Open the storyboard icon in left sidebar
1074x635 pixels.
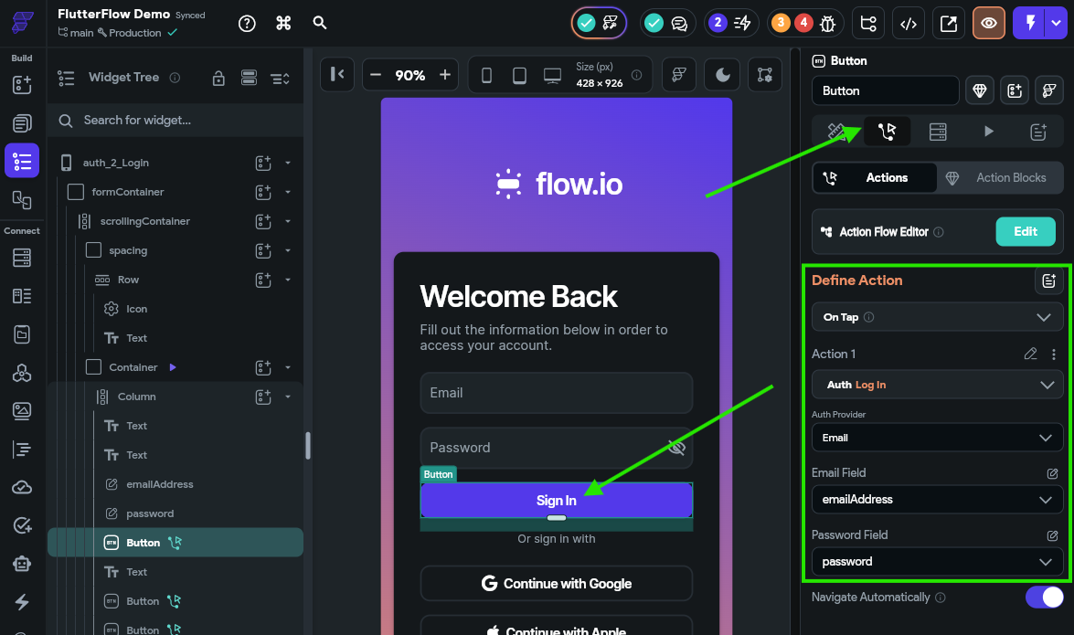pos(22,199)
